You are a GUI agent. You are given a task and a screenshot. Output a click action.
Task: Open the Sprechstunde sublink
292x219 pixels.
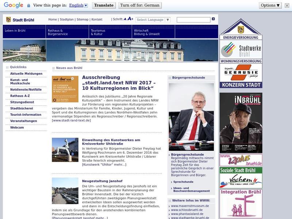[x=183, y=182]
